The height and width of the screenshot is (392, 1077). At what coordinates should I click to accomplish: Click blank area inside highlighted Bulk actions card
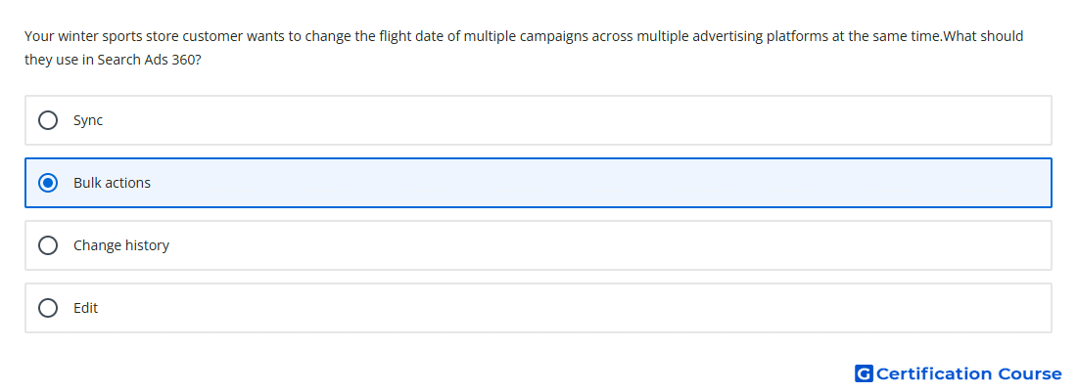coord(549,183)
